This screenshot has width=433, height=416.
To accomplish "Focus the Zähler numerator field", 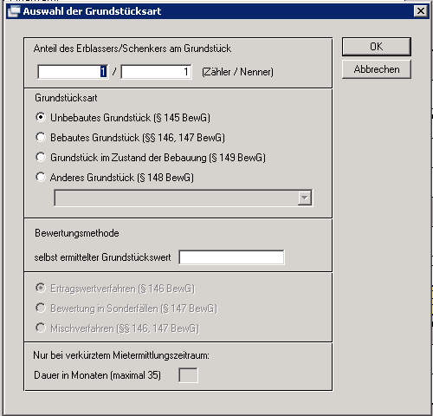I will (73, 72).
